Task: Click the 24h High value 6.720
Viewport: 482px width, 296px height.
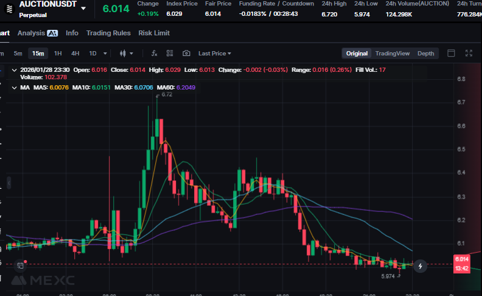Action: [329, 14]
